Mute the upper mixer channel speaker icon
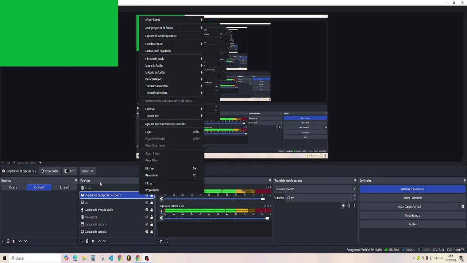Screen dimensions: 467x263 point(162,199)
